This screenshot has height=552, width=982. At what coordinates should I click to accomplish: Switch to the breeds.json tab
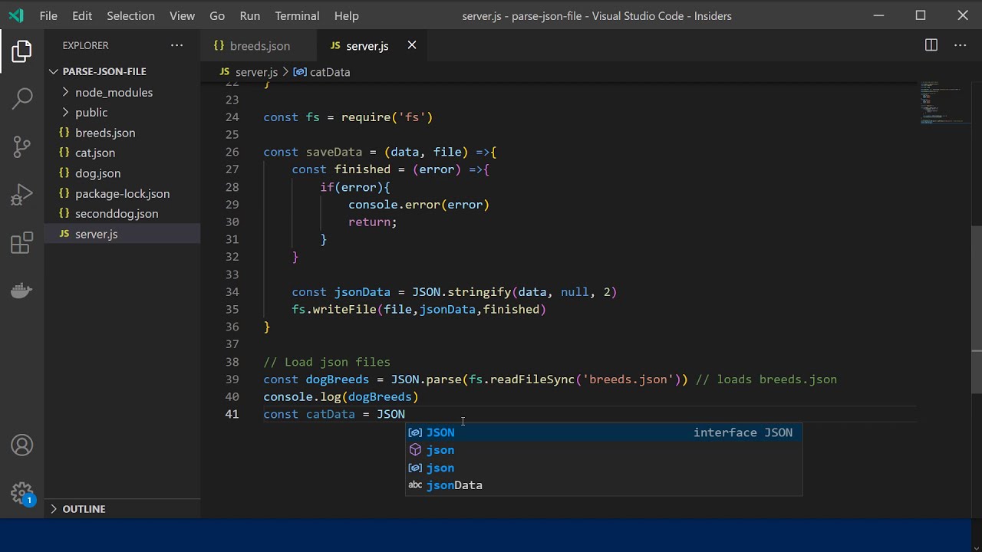coord(259,45)
